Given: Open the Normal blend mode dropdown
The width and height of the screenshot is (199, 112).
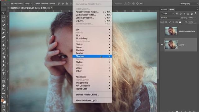Looking at the screenshot, I should pos(170,18).
